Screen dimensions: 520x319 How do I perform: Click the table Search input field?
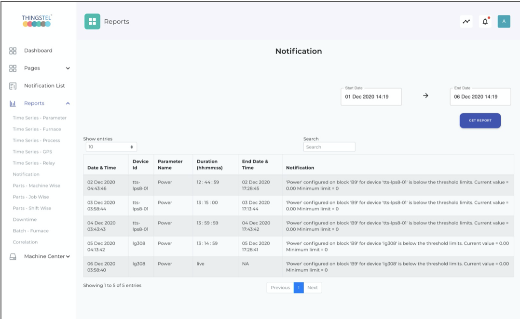click(x=329, y=147)
